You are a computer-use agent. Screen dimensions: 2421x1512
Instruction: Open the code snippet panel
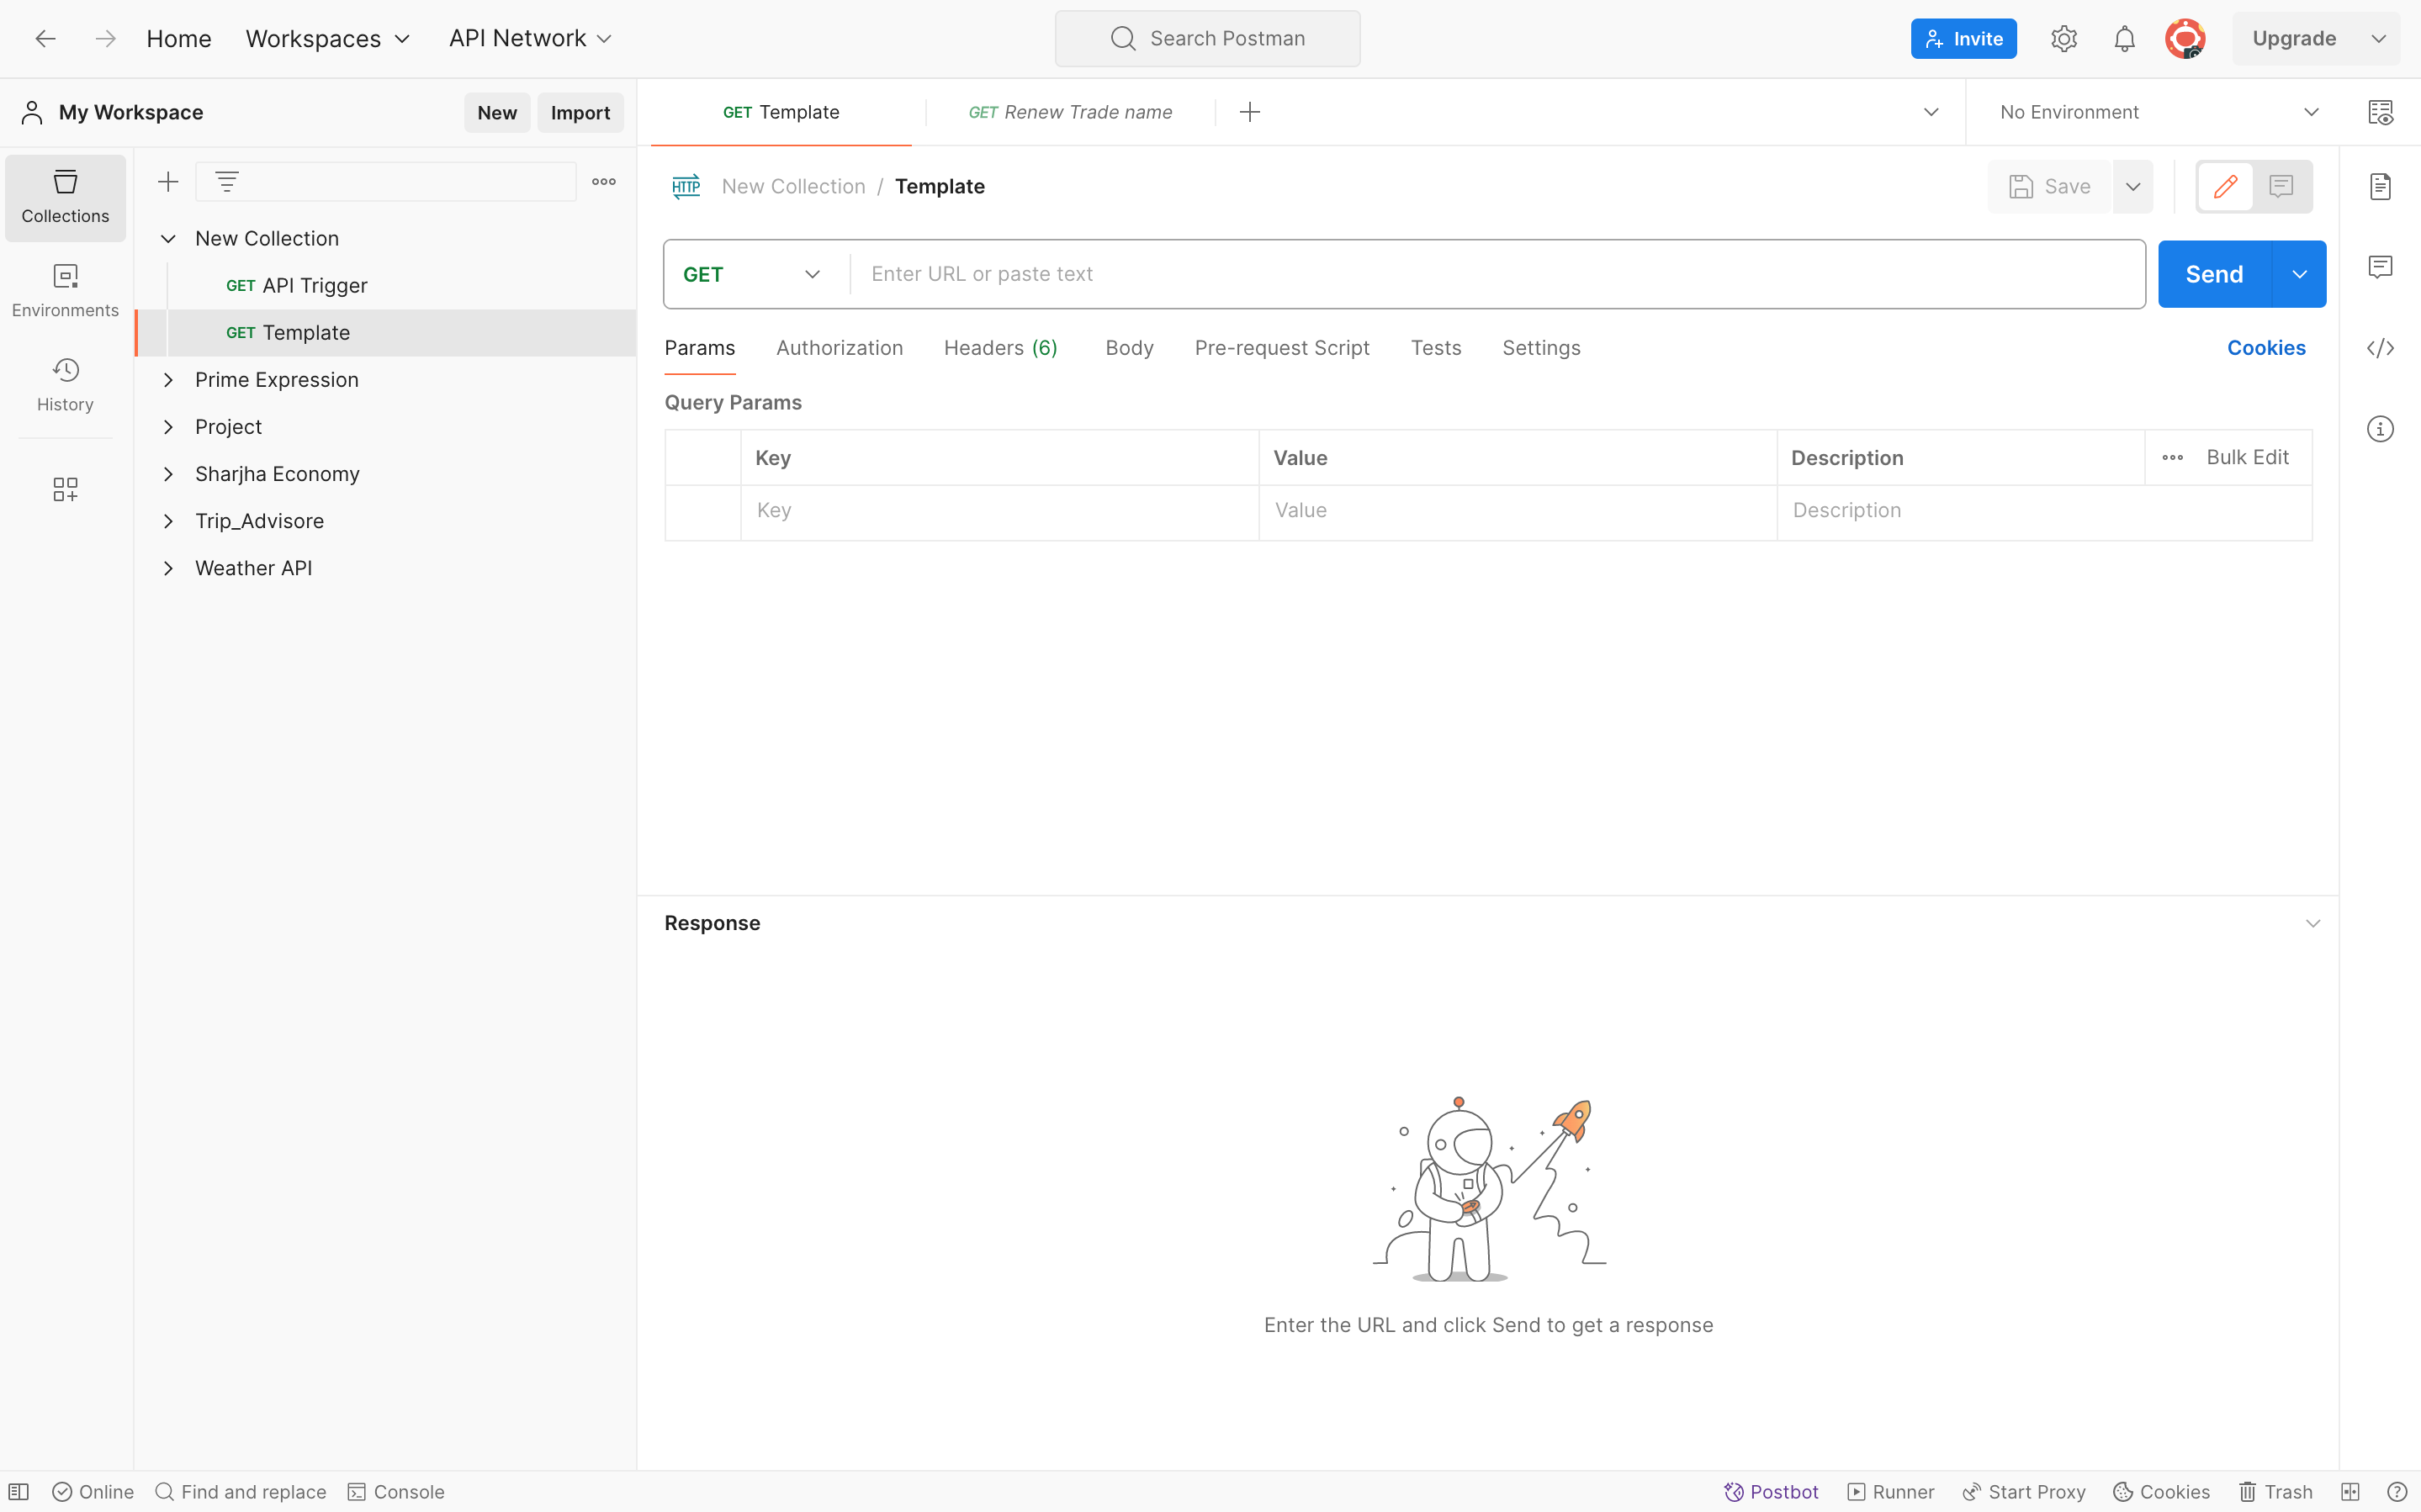tap(2382, 348)
